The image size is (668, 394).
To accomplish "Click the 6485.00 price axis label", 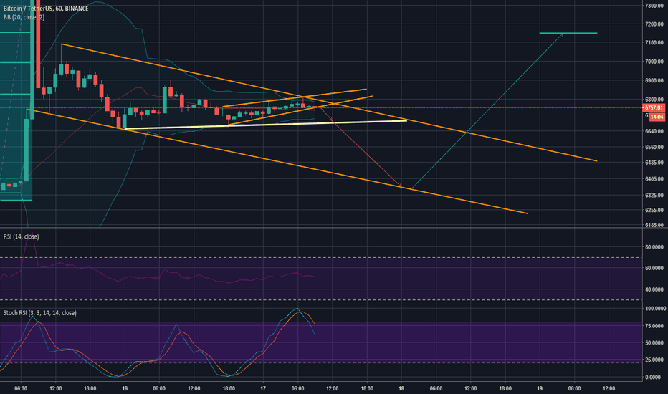I will point(654,163).
